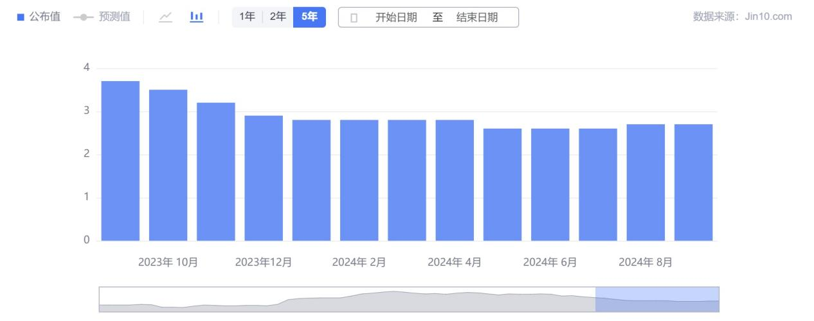Image resolution: width=814 pixels, height=321 pixels.
Task: Click the left edge handle of timeline selection
Action: (x=596, y=300)
